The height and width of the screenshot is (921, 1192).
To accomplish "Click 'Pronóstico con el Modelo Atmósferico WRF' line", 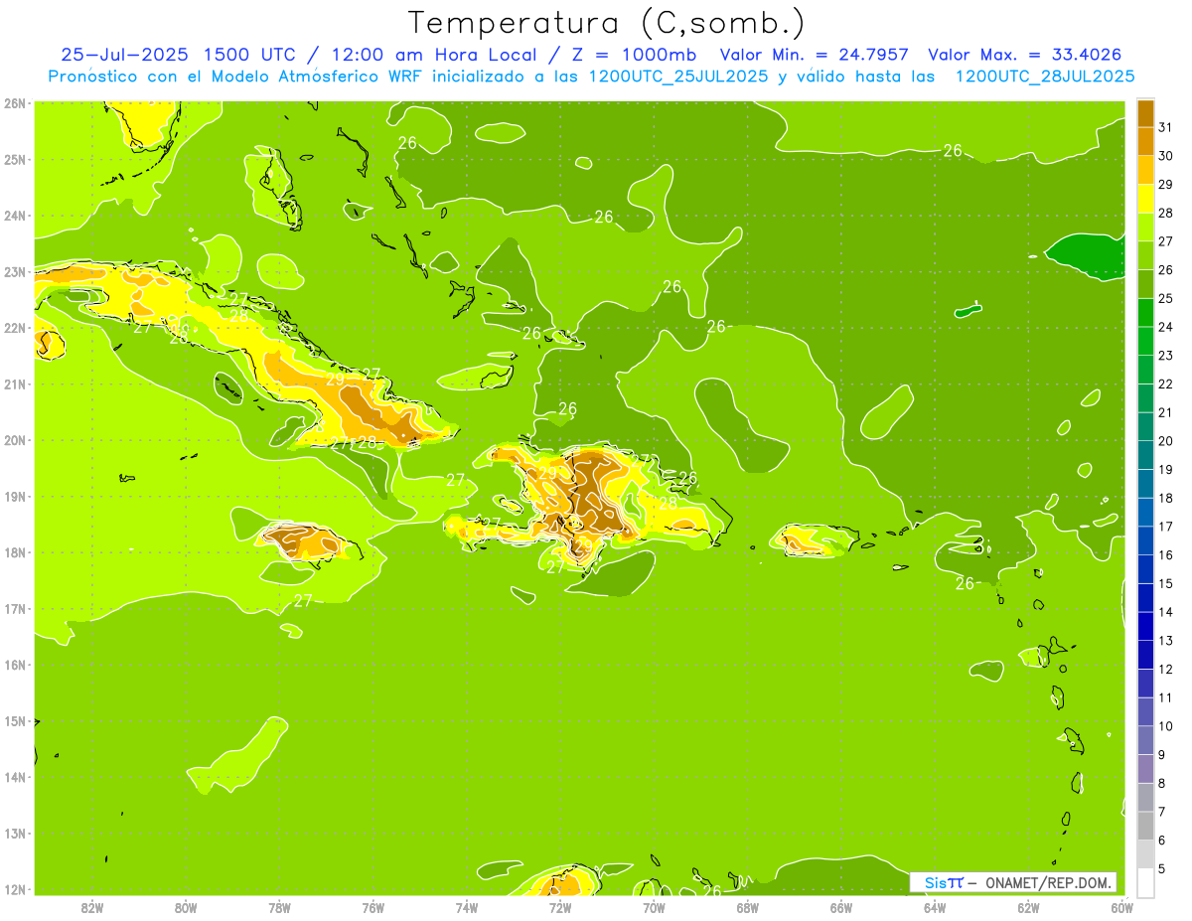I will (235, 77).
